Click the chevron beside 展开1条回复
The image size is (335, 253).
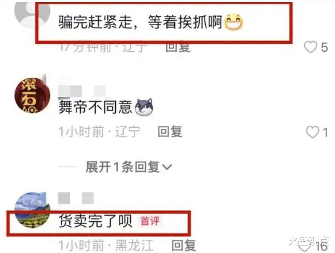(x=167, y=167)
